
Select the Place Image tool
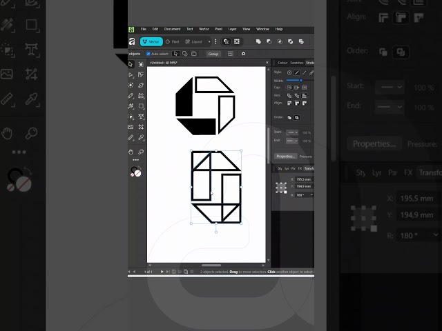(x=131, y=127)
